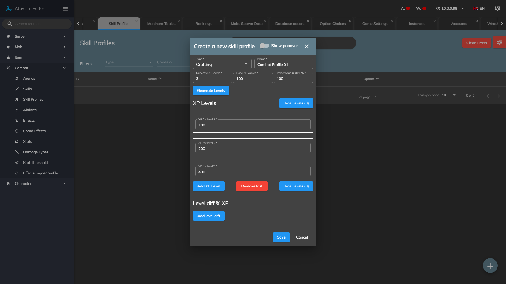The height and width of the screenshot is (284, 506).
Task: Open the top-right settings gear
Action: point(497,8)
